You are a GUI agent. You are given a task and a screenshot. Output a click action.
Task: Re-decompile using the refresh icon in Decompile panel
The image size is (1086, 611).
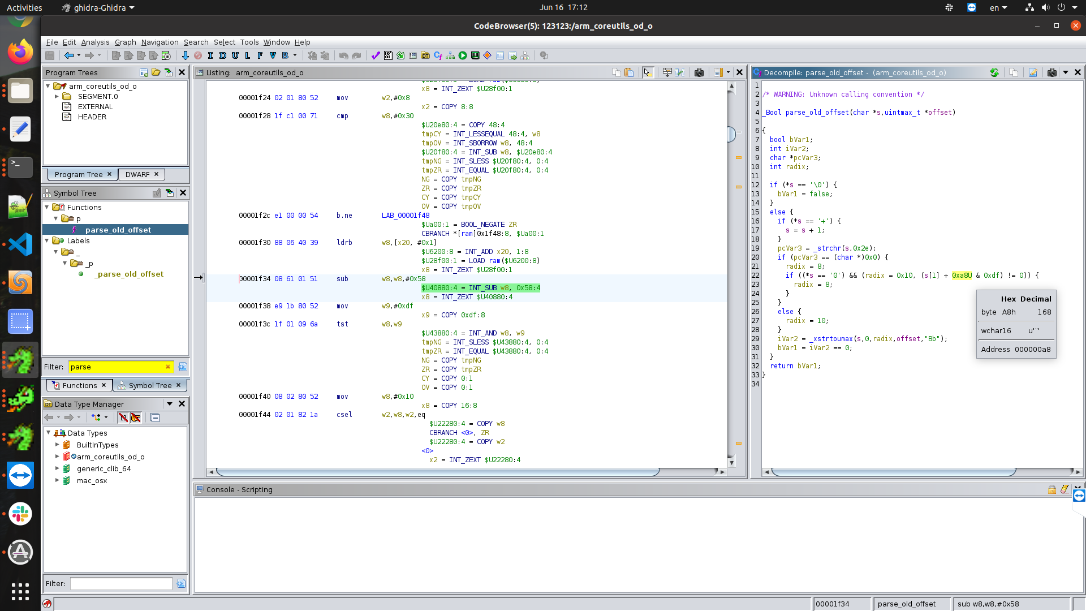pos(994,72)
